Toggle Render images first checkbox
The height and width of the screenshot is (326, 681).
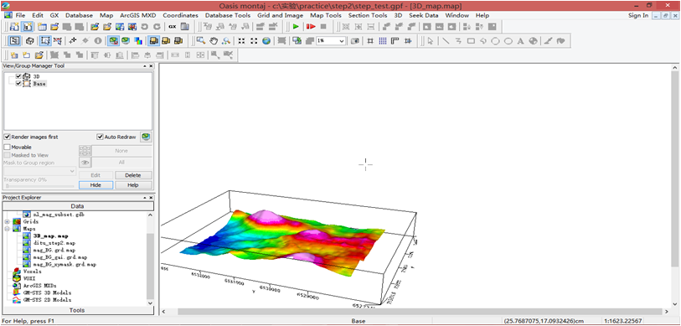coord(7,137)
